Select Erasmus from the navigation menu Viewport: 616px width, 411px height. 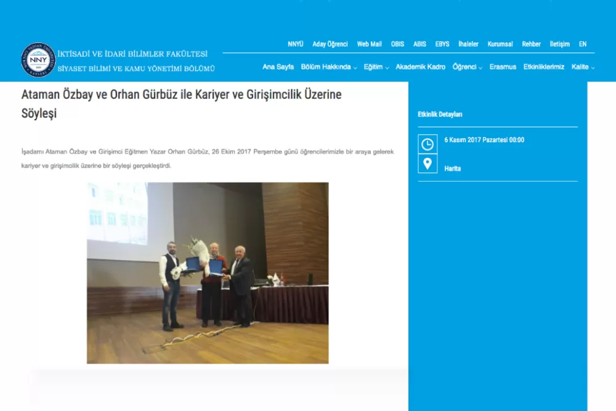(503, 67)
